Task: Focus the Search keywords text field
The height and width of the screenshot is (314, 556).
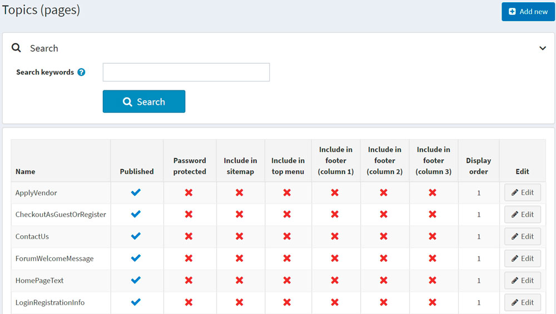Action: pyautogui.click(x=186, y=72)
